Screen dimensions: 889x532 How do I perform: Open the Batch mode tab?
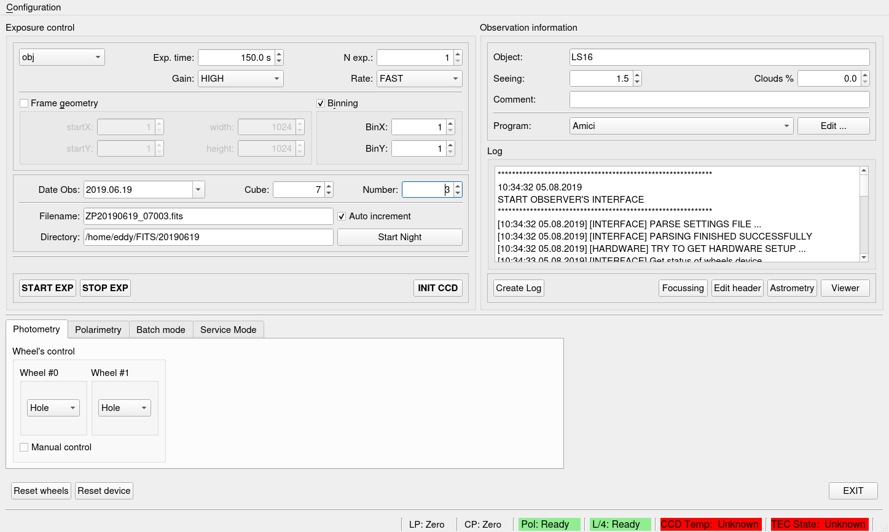161,330
